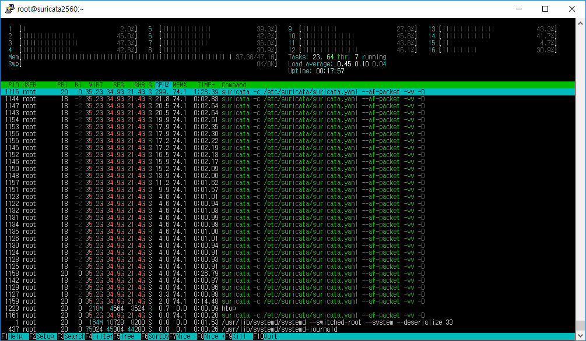
Task: Select the process row with PID 1155
Action: 288,141
